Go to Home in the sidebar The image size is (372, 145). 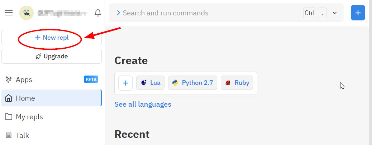pos(25,98)
